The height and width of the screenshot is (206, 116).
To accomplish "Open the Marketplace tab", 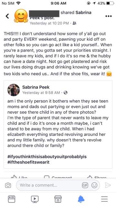I will [58, 199].
